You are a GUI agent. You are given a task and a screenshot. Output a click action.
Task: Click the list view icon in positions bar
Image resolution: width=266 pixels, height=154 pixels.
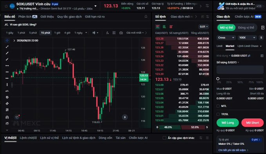click(207, 138)
